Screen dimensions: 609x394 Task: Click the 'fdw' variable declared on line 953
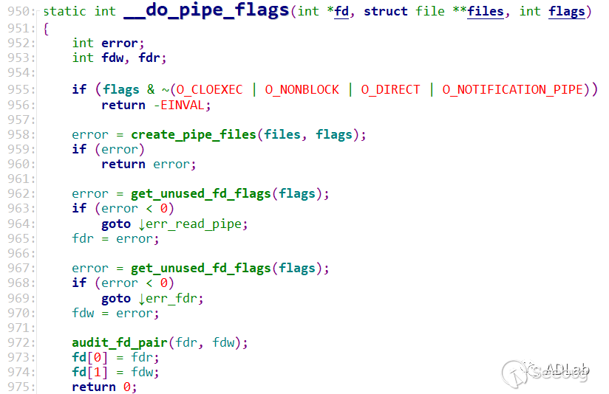112,58
